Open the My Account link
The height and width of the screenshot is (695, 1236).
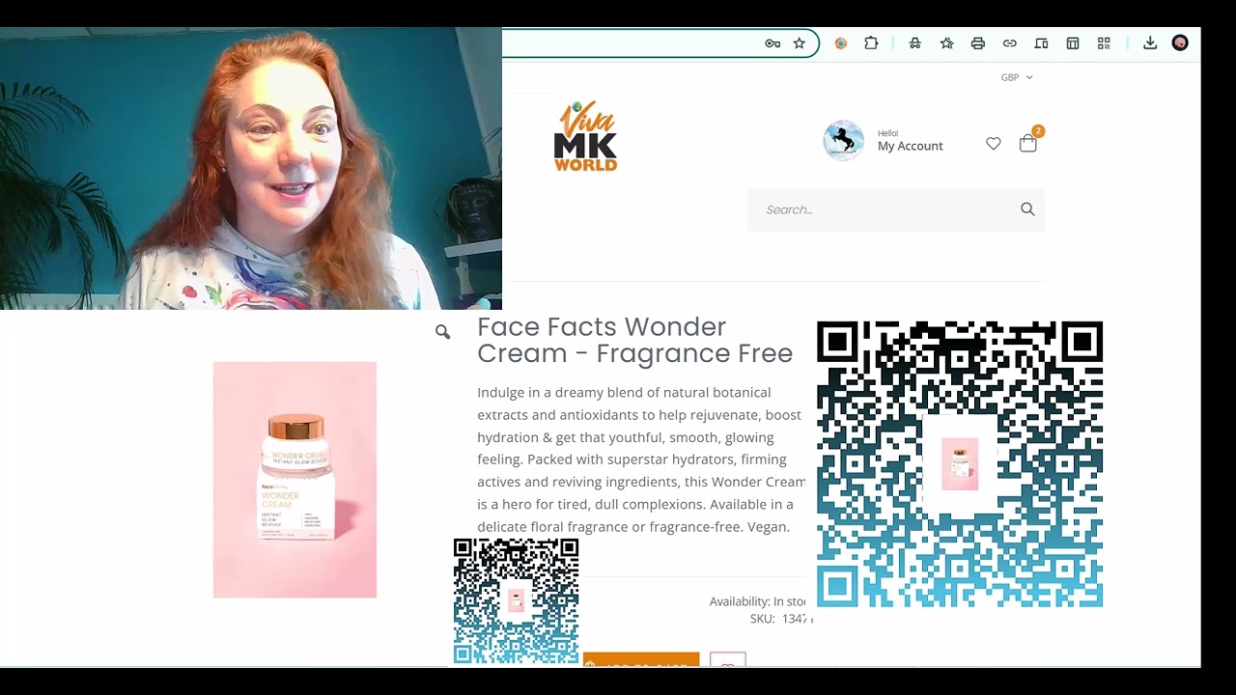[x=910, y=146]
